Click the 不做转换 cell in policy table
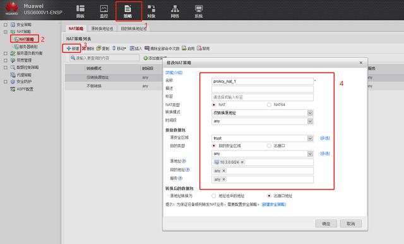The image size is (404, 244). click(x=94, y=86)
